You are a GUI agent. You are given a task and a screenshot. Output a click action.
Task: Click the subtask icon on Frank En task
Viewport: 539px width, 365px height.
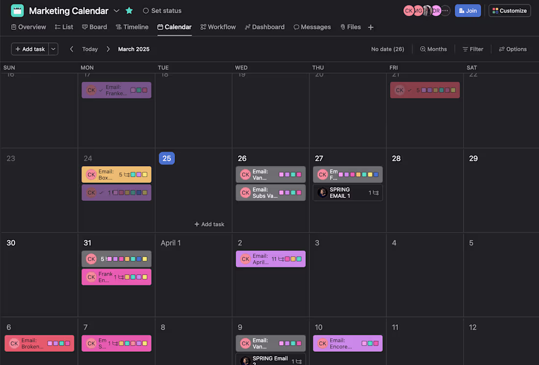(121, 277)
